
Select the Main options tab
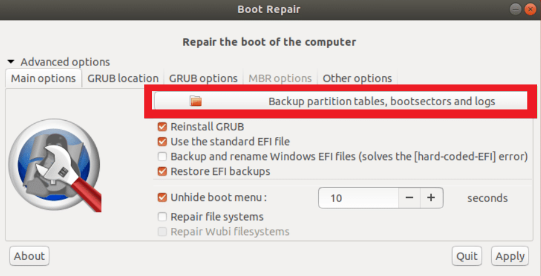[x=43, y=79]
